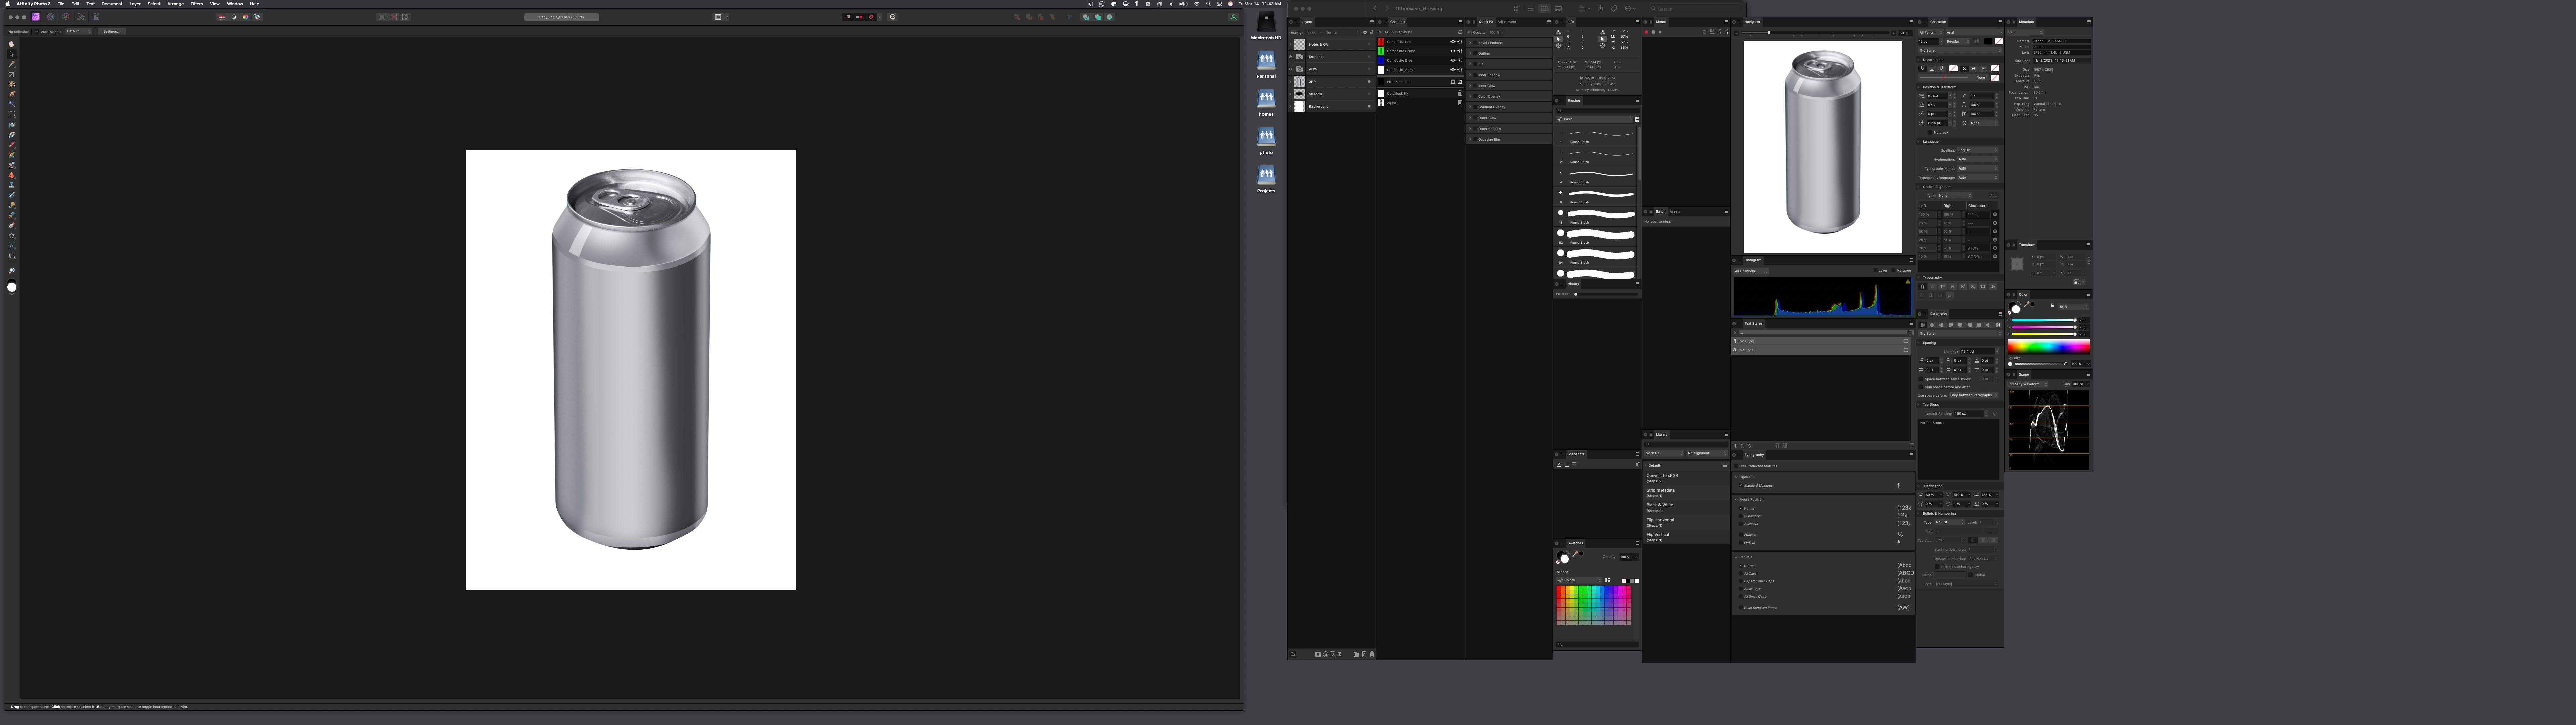This screenshot has height=725, width=2576.
Task: Enable the Outline effect checkbox
Action: (x=1475, y=53)
